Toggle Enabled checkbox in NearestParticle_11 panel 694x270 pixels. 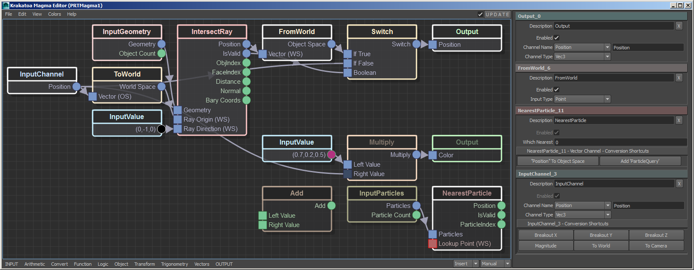557,133
